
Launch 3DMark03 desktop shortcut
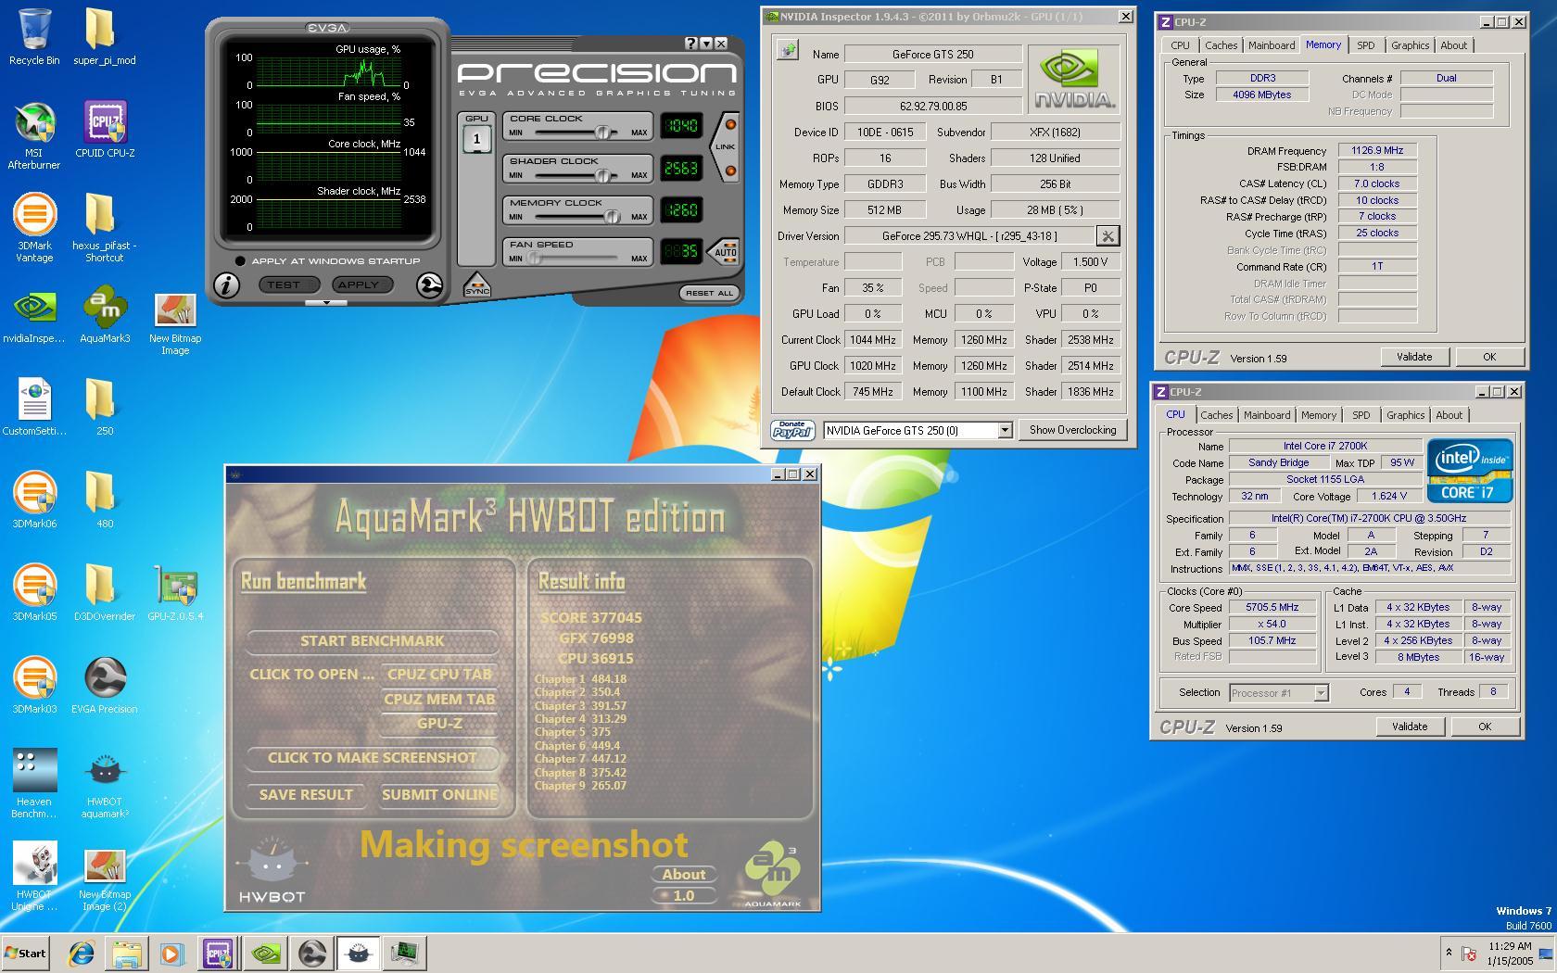34,686
